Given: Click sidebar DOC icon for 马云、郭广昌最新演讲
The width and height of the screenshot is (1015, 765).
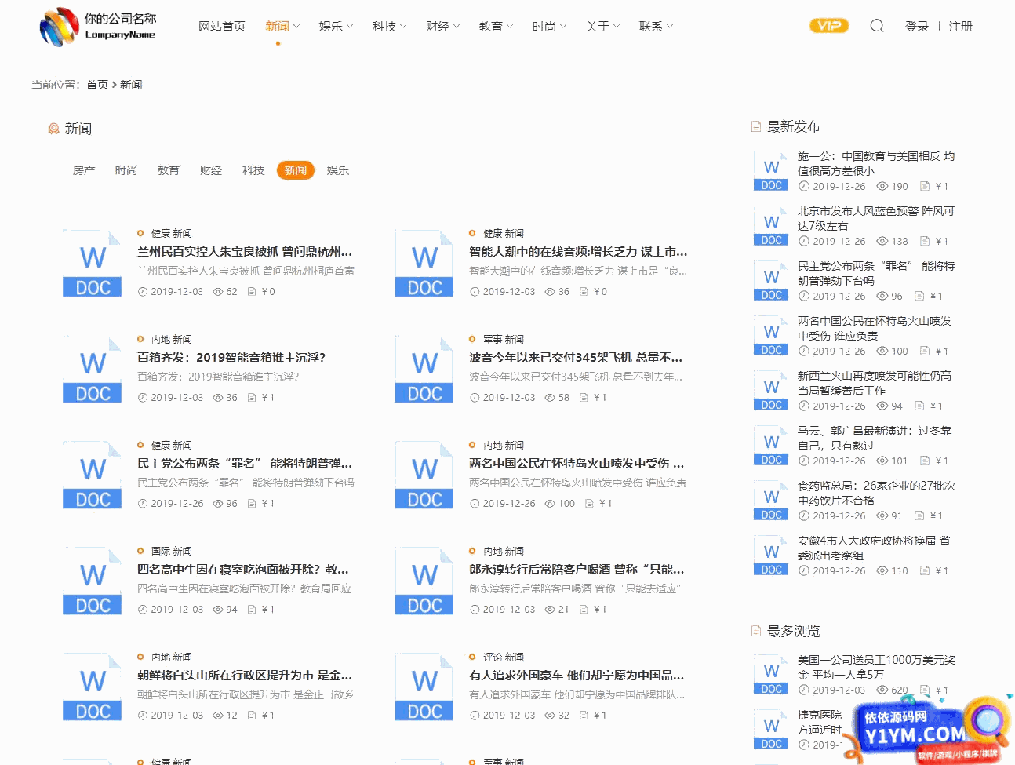Looking at the screenshot, I should 771,446.
